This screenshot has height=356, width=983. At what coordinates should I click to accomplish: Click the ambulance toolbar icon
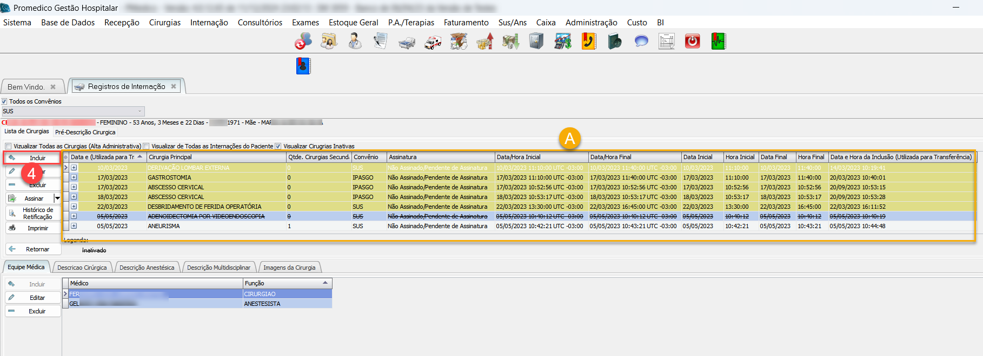tap(433, 42)
